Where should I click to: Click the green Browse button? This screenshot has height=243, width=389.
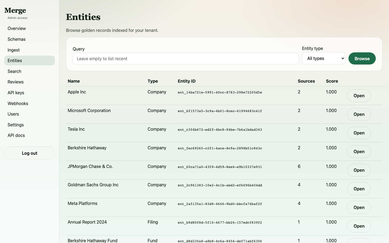[x=362, y=59]
